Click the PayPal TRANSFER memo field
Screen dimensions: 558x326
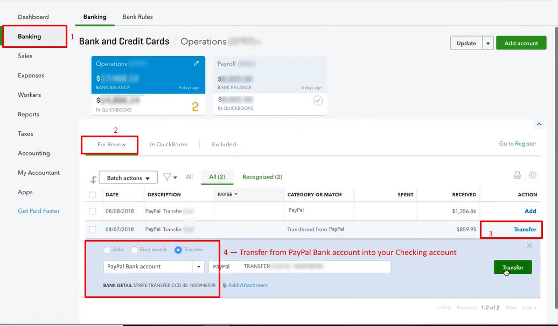[299, 267]
